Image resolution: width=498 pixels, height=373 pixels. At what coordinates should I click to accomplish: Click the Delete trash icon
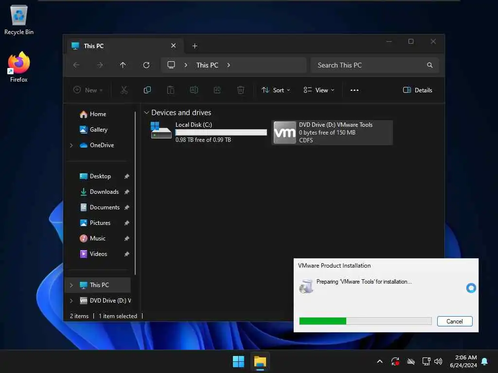241,90
